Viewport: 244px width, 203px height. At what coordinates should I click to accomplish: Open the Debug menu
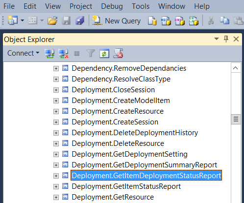click(x=112, y=6)
